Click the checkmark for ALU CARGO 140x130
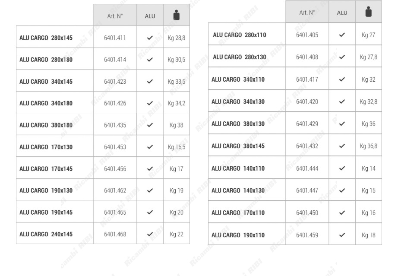Screen dimensions: 398x276 click(x=342, y=190)
